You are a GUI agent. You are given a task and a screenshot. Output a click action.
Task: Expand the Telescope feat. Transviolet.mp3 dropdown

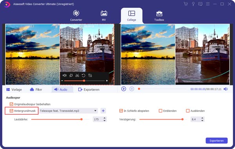[x=95, y=111]
